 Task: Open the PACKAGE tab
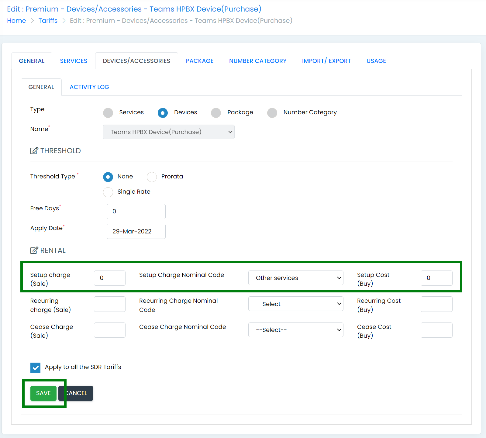[200, 61]
